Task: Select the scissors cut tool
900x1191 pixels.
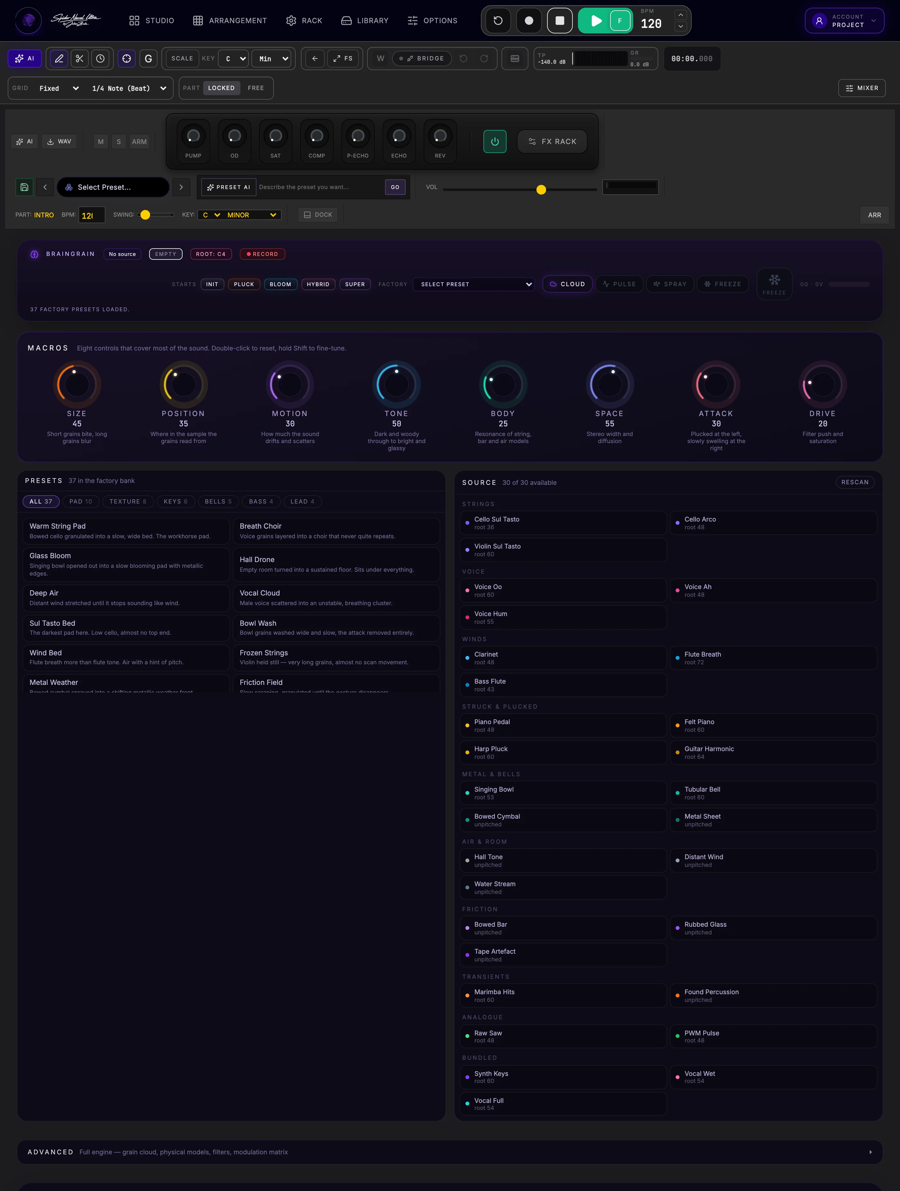Action: click(x=80, y=59)
